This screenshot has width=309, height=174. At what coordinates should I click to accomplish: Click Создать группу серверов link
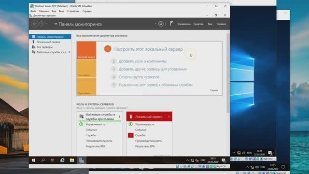click(x=139, y=77)
